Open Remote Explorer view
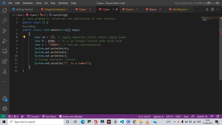This screenshot has height=125, width=222. tap(5, 51)
